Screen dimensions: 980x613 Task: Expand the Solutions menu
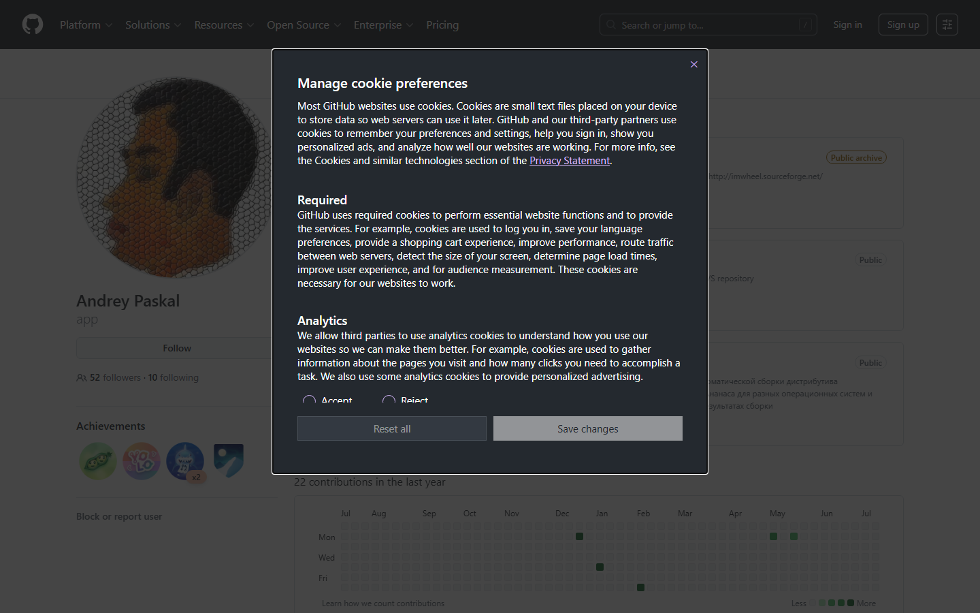(153, 25)
